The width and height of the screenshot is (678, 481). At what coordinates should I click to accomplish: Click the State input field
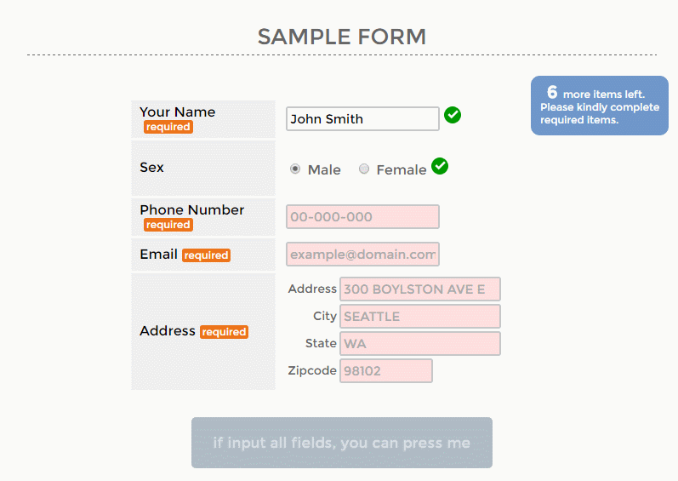420,343
